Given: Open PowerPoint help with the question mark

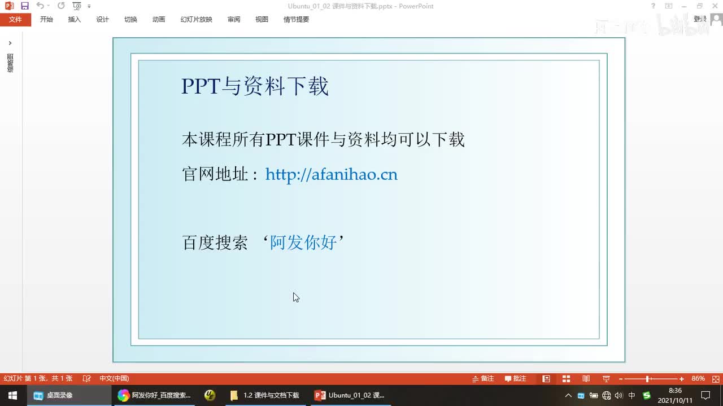Looking at the screenshot, I should point(654,6).
